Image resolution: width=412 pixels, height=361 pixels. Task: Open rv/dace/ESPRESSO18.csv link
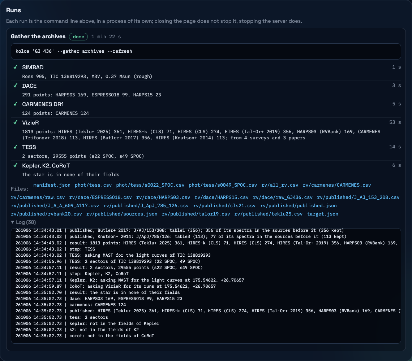(x=100, y=197)
